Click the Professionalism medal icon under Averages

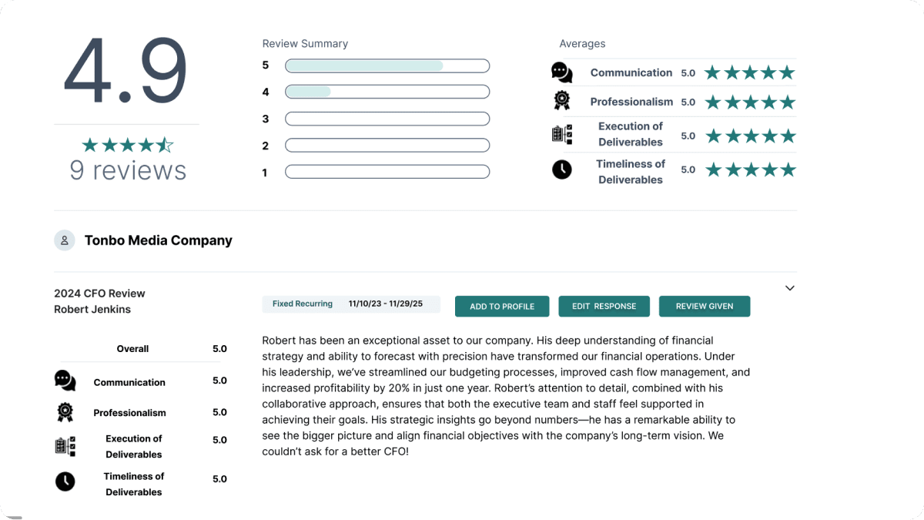561,100
